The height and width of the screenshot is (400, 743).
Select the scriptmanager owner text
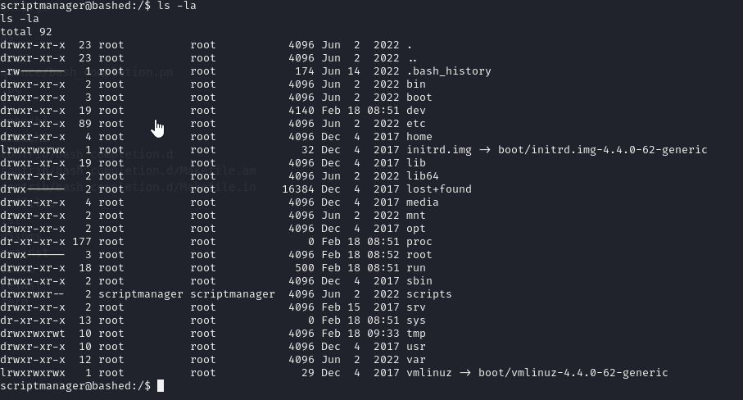click(141, 293)
